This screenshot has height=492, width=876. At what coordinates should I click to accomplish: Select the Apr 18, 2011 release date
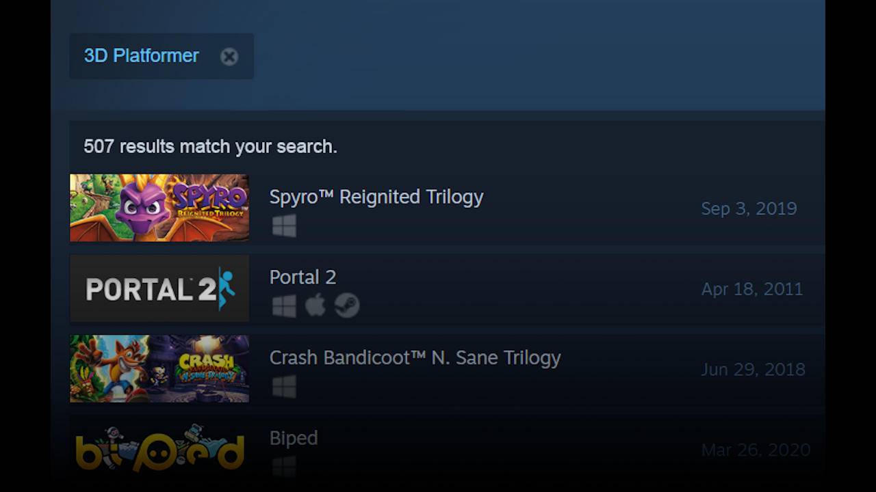click(x=751, y=289)
